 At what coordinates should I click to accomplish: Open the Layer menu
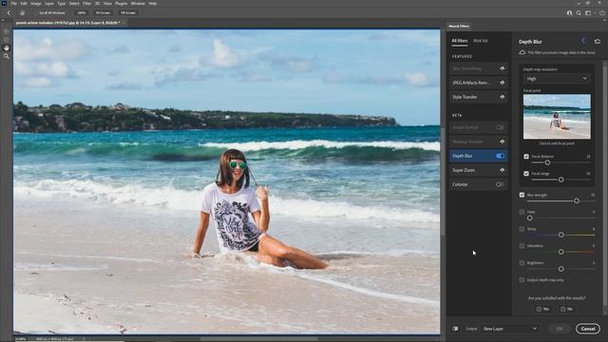(49, 4)
